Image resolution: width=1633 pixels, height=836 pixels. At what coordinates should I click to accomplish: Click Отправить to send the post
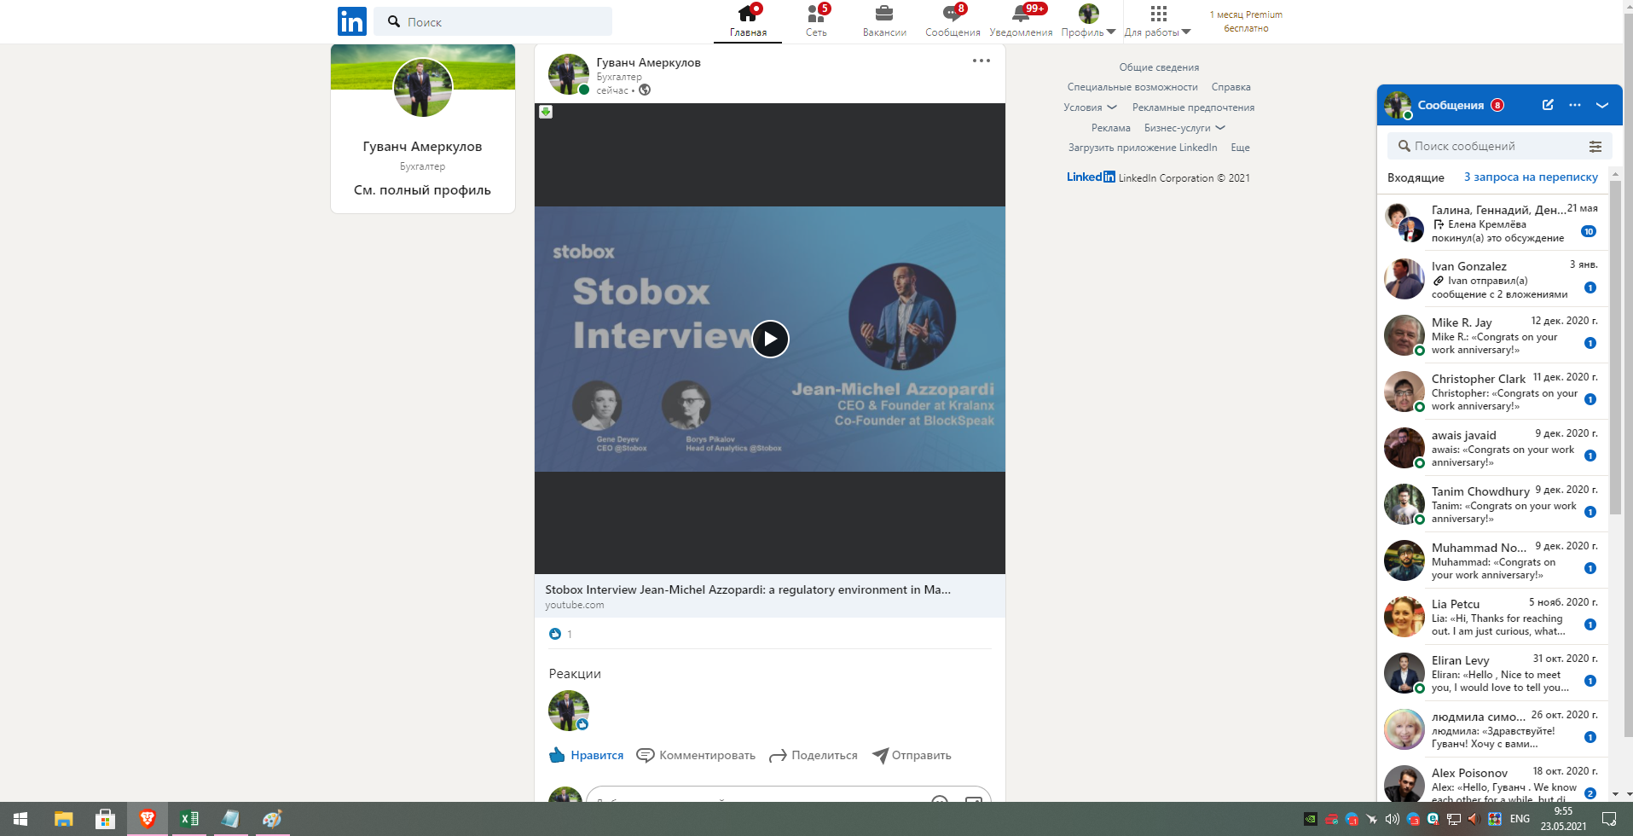coord(912,755)
